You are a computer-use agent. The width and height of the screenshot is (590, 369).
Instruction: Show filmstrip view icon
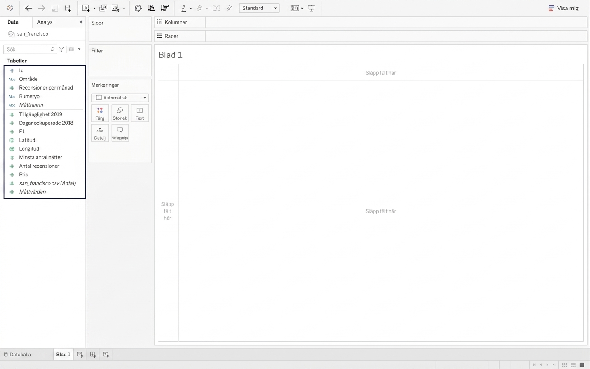click(x=573, y=365)
